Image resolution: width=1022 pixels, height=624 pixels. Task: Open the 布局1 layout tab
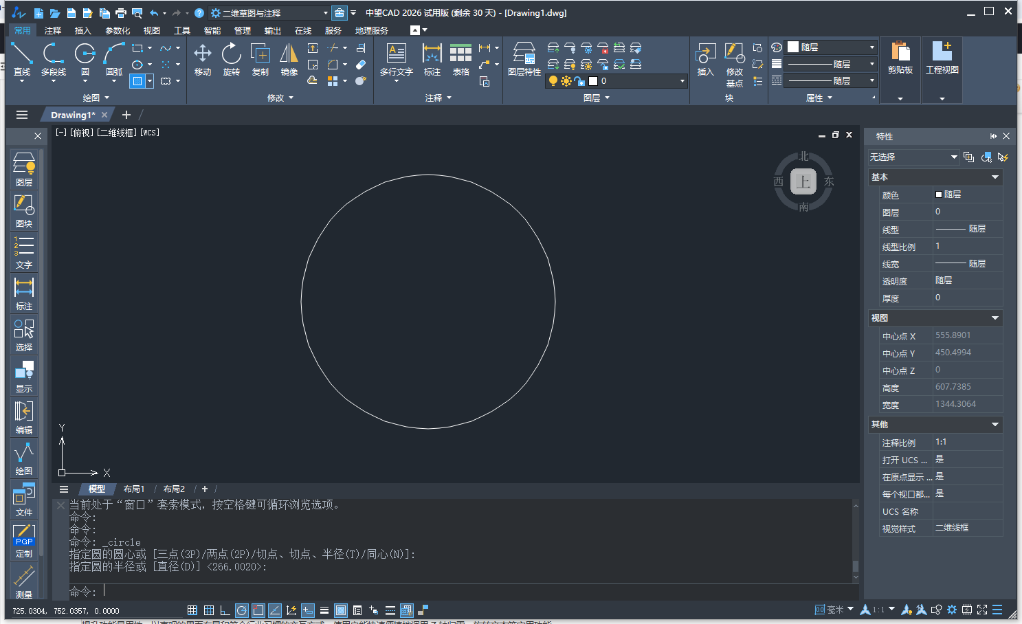[x=134, y=489]
